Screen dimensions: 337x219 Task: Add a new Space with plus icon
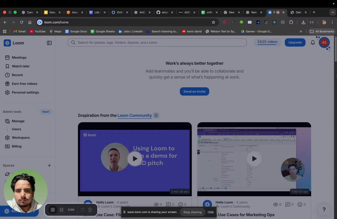(x=49, y=165)
